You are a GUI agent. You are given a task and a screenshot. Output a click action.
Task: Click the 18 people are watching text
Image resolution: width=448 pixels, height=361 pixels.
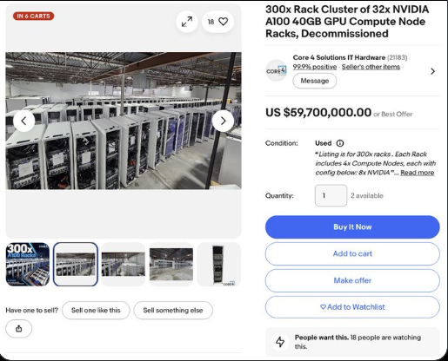(358, 342)
